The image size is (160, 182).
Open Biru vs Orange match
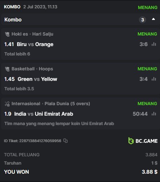(35, 44)
